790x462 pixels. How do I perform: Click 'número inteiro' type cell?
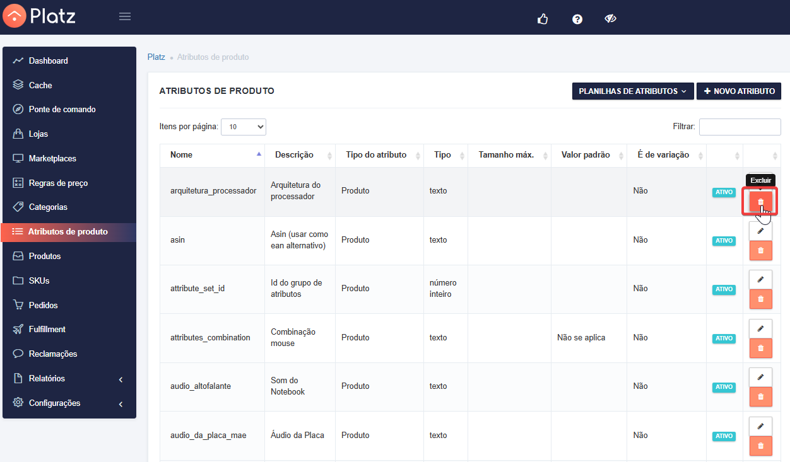coord(443,289)
